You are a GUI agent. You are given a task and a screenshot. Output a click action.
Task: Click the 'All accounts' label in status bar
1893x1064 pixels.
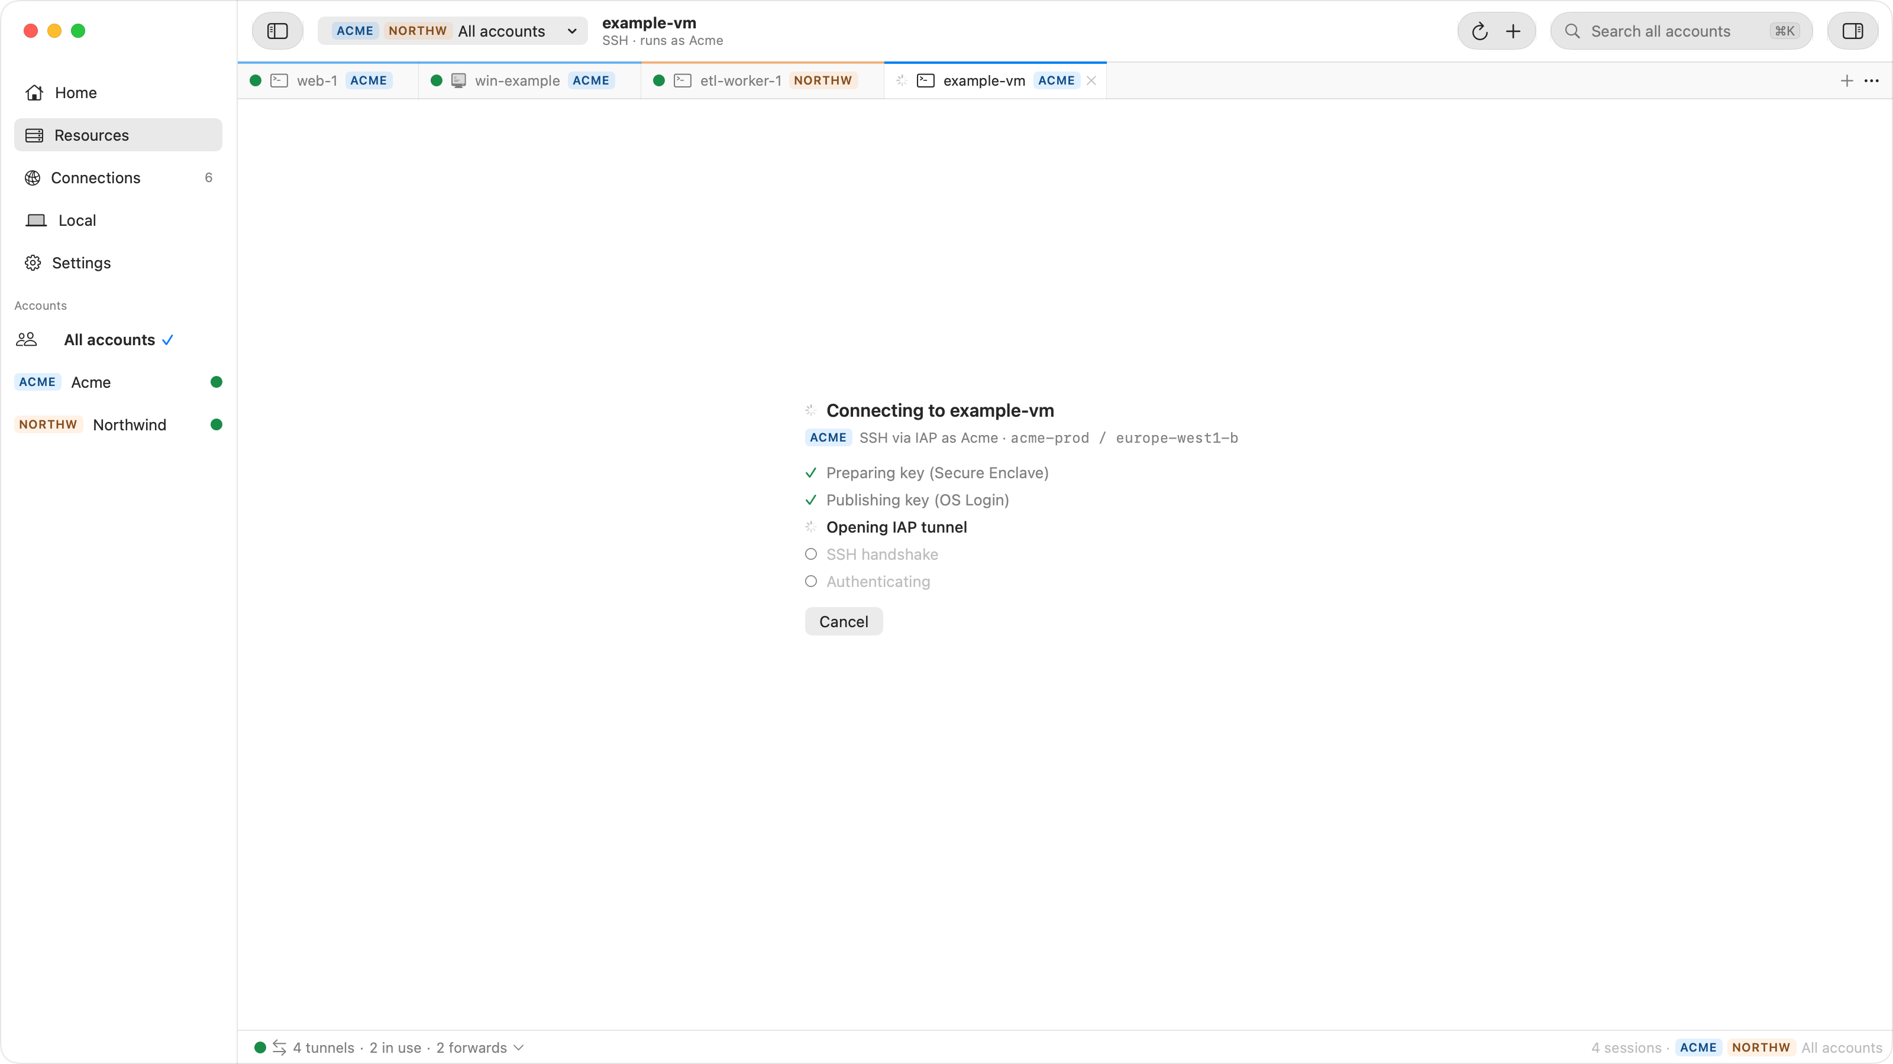point(1842,1048)
